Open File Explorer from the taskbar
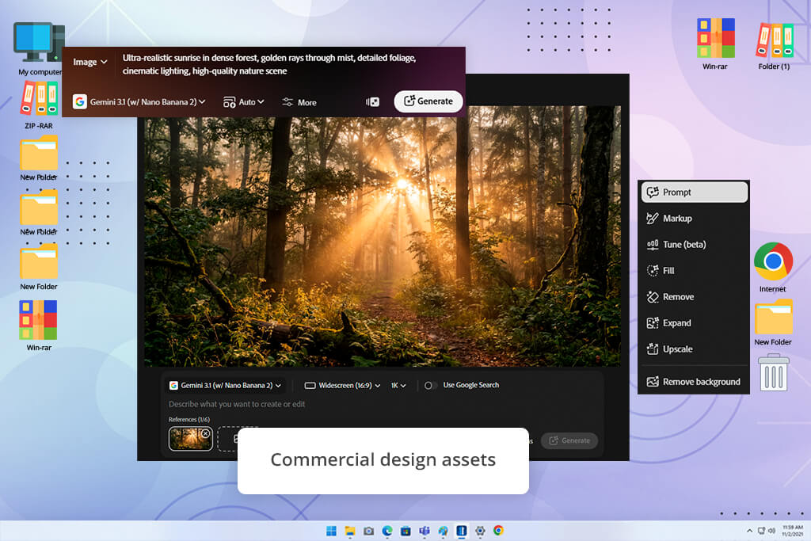 tap(350, 531)
